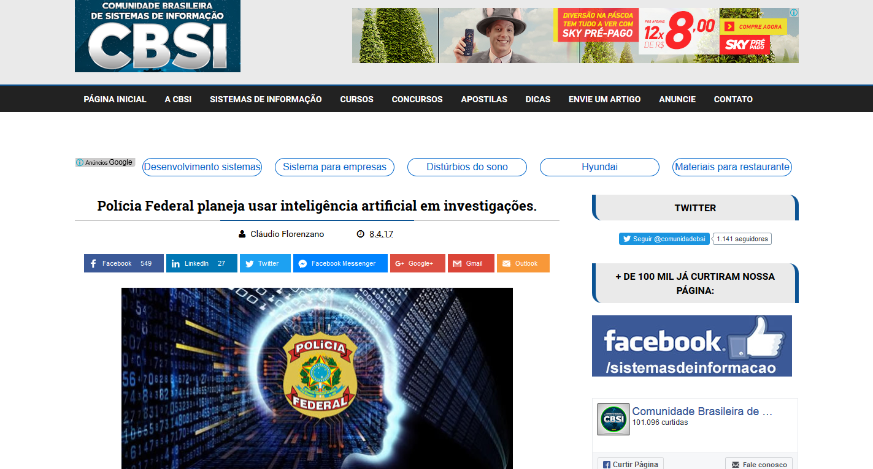The width and height of the screenshot is (873, 469).
Task: Click Curtir Página button
Action: tap(631, 465)
